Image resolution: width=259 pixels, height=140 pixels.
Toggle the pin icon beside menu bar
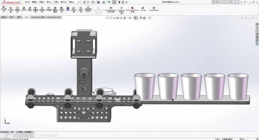click(78, 2)
